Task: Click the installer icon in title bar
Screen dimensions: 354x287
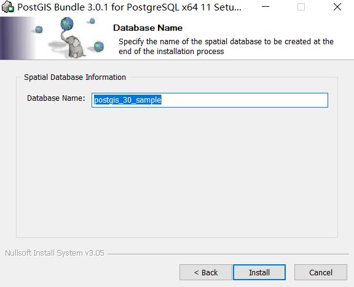Action: [7, 7]
